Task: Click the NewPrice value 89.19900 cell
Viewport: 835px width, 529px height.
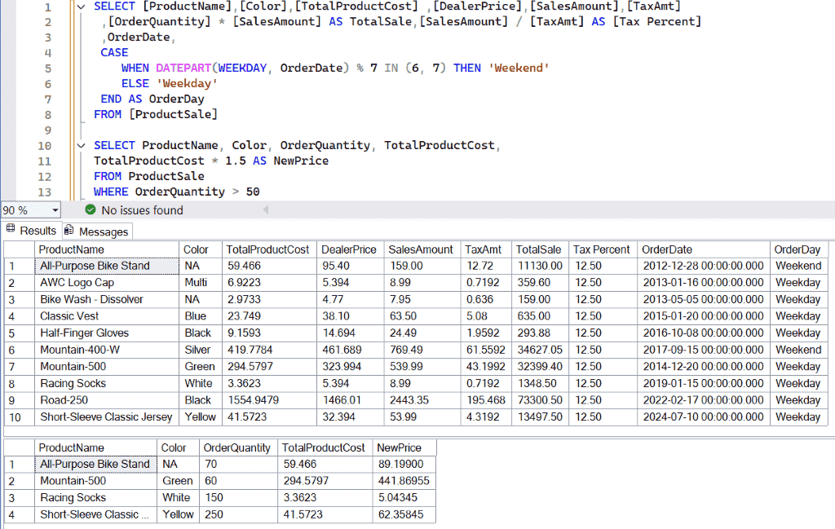Action: click(x=404, y=464)
